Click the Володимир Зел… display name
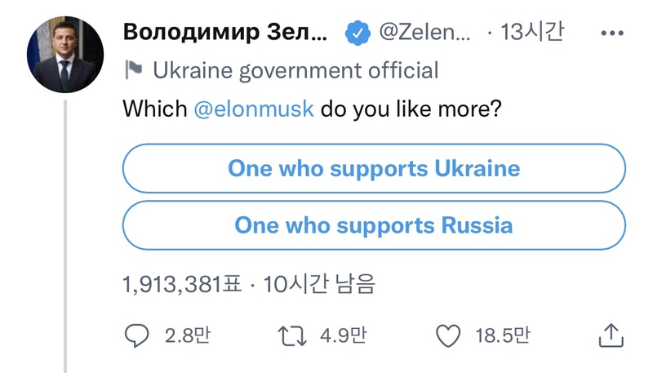The height and width of the screenshot is (373, 653). (225, 32)
